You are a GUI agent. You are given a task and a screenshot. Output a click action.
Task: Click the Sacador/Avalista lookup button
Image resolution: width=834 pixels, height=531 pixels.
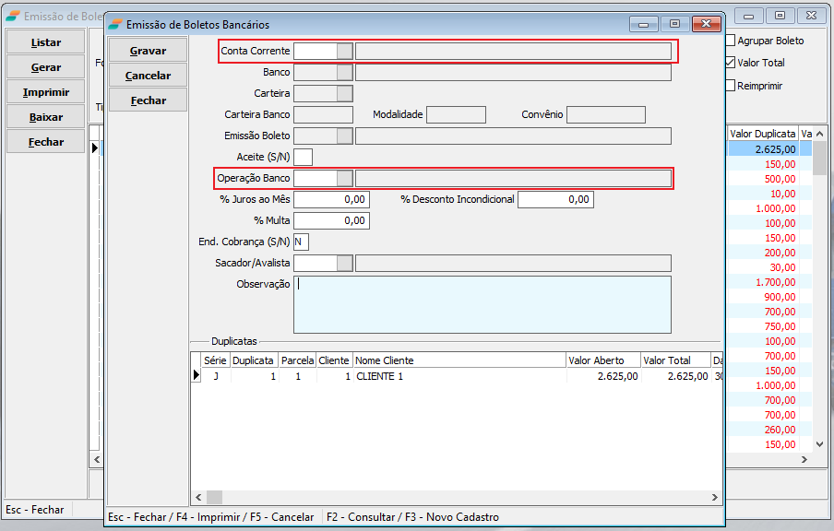[345, 263]
